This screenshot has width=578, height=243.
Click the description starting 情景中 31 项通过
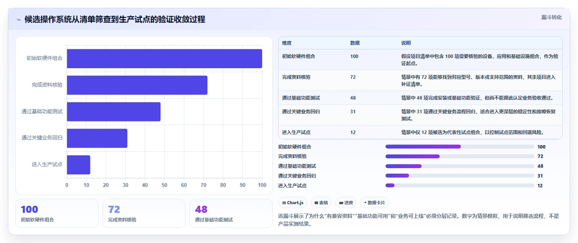pos(479,115)
